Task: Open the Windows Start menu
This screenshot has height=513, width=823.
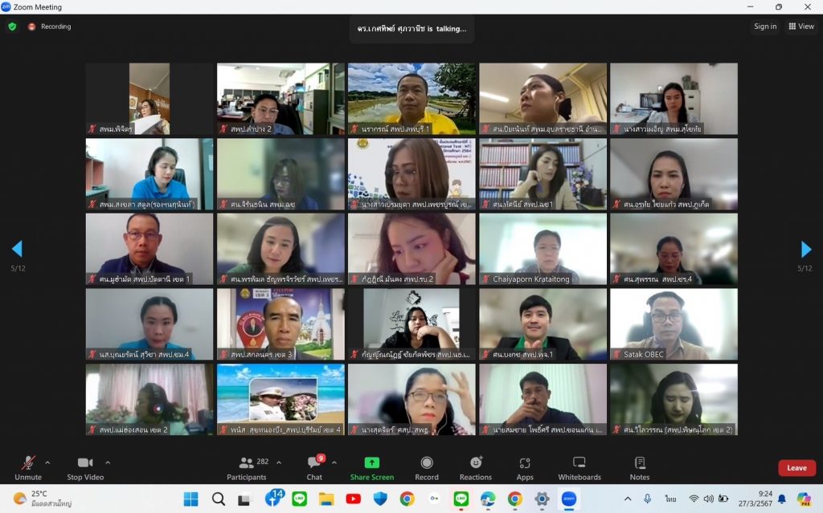Action: pos(191,499)
